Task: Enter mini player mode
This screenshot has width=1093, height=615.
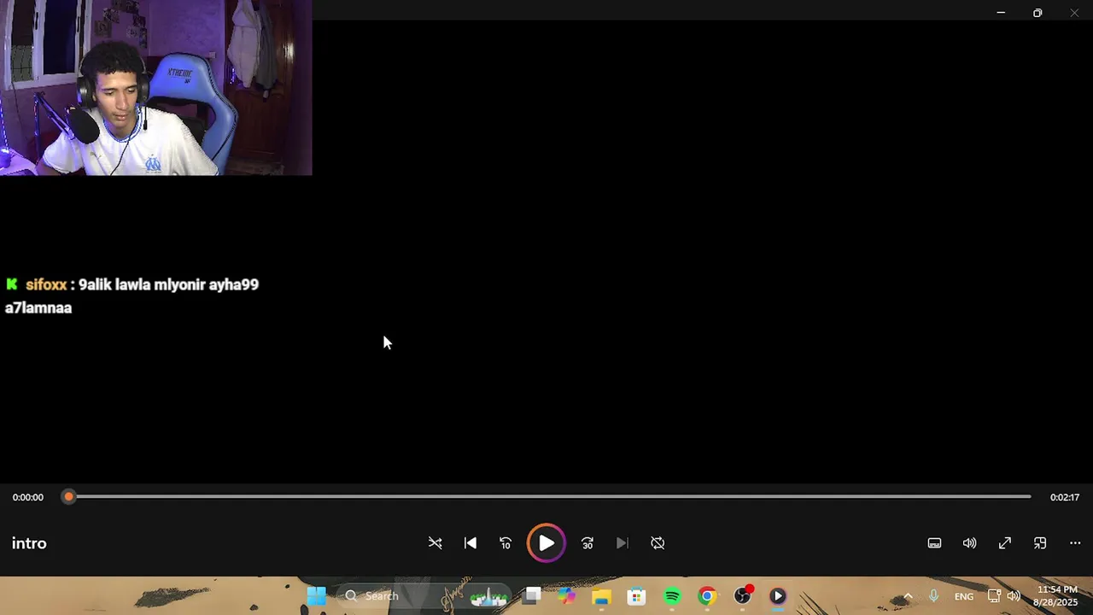Action: click(1040, 543)
